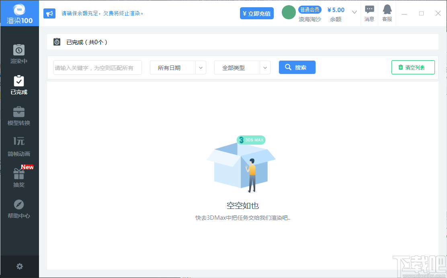Screen dimensions: 447x278
Task: Expand the 所有日期 date filter dropdown
Action: point(178,67)
